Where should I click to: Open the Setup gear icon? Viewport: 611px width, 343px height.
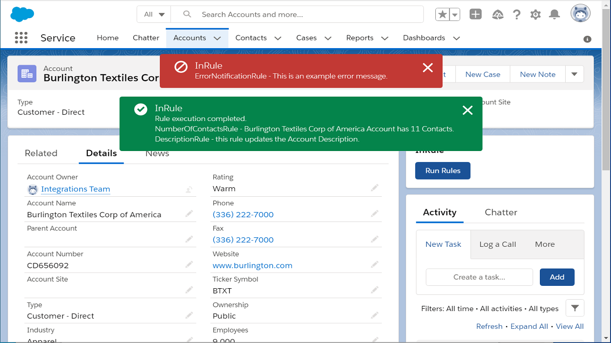coord(535,14)
